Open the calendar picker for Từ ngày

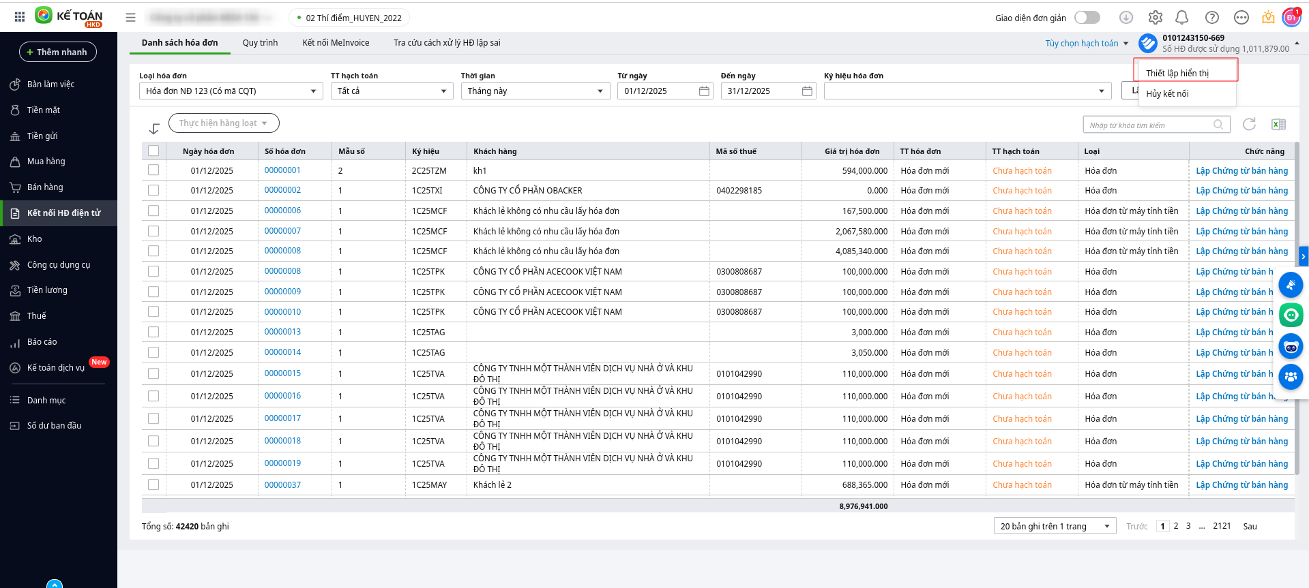coord(704,91)
